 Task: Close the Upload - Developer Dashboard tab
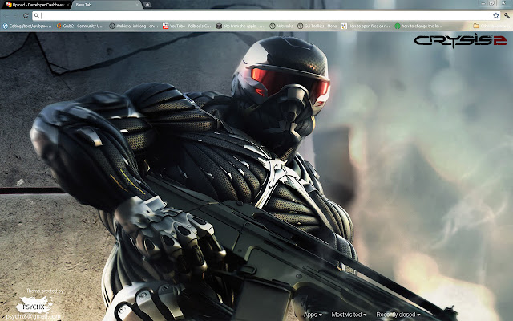(67, 5)
